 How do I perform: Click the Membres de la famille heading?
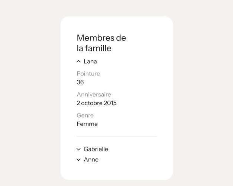[x=101, y=43]
